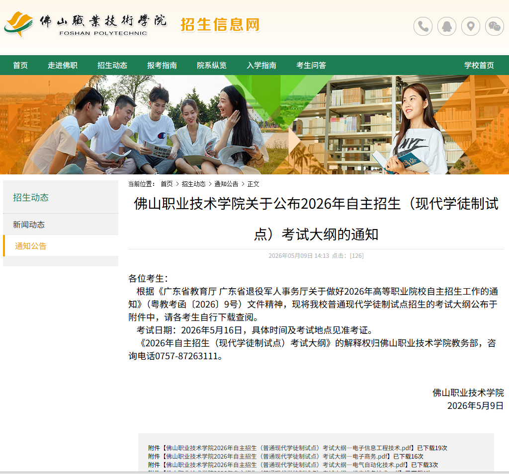Click 首页 in the breadcrumb path
509x474 pixels.
167,184
